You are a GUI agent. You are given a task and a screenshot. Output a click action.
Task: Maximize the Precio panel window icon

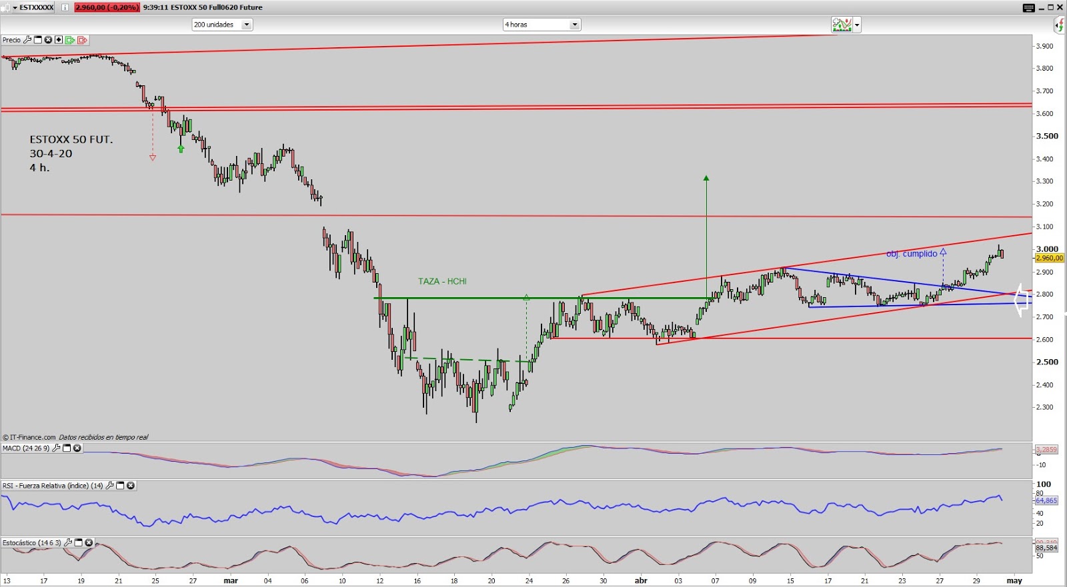[x=38, y=40]
